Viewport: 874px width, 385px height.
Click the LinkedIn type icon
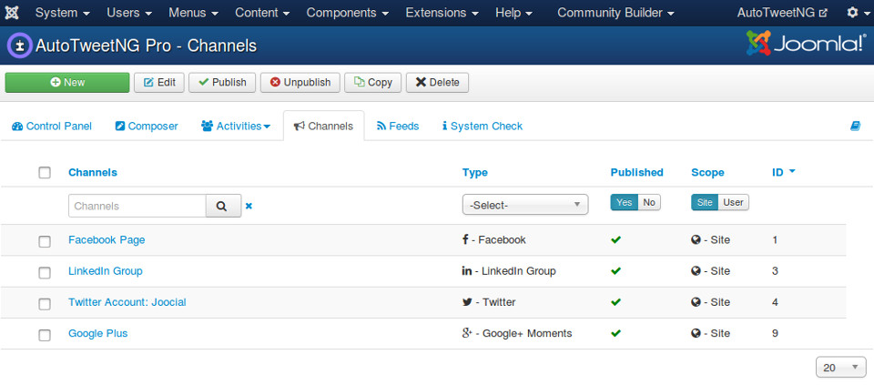467,271
